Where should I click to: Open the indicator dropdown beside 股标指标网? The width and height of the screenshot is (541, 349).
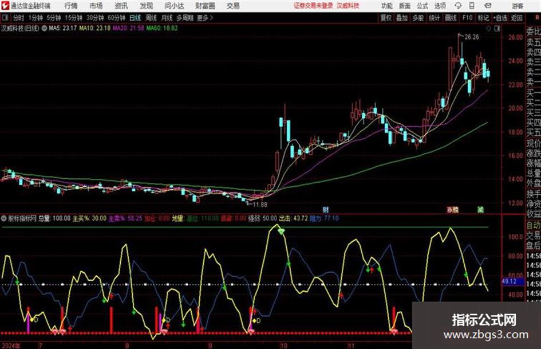click(x=4, y=218)
